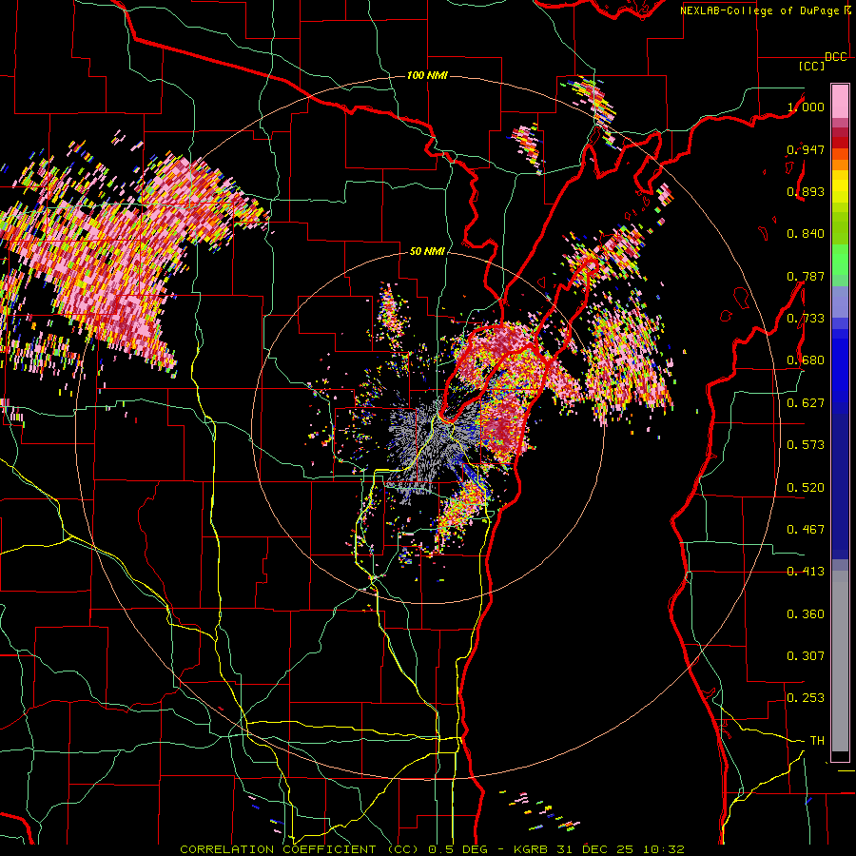
Task: Click the 50 NMI range ring label
Action: 427,252
